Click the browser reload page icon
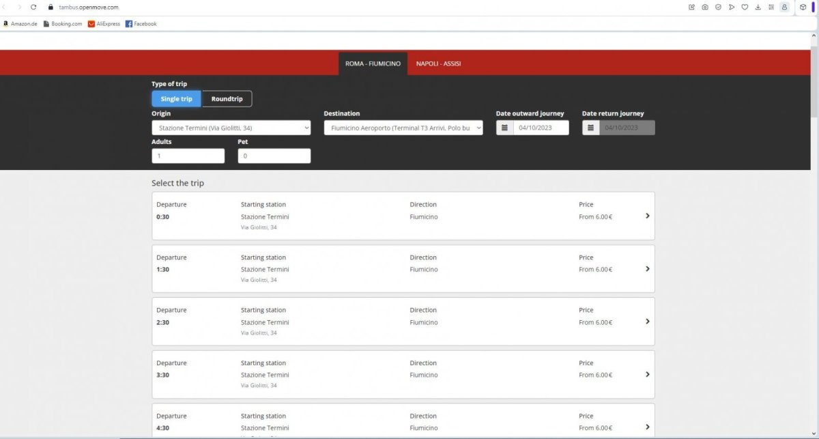The image size is (819, 439). [x=33, y=7]
